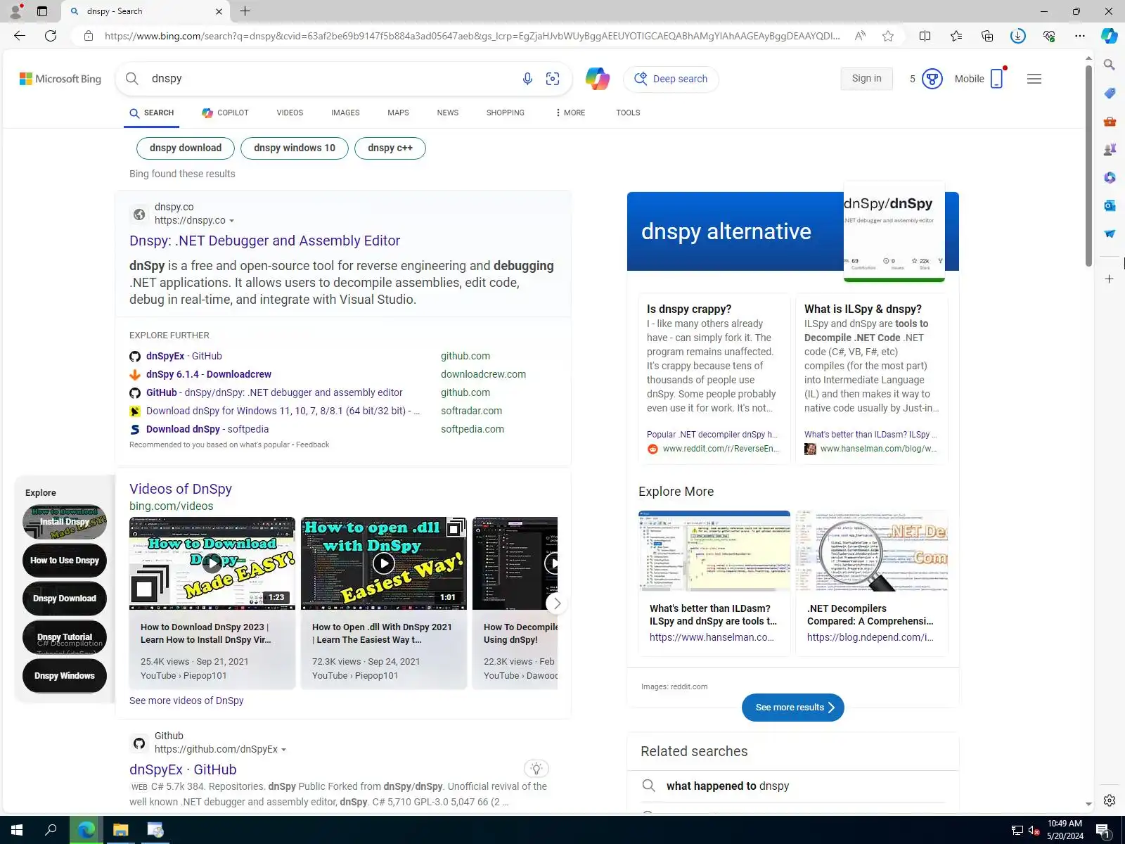Click 'See more videos of DnSpy' link

click(186, 701)
